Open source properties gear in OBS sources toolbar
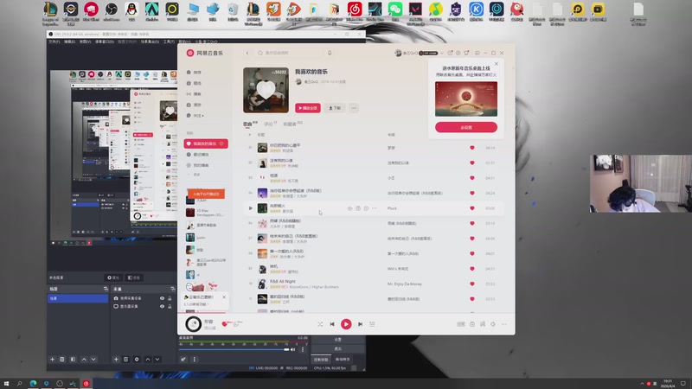Screen dimensions: 692x389 (137, 360)
